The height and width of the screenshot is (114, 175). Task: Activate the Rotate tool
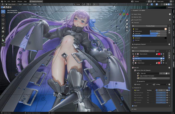click(3, 24)
